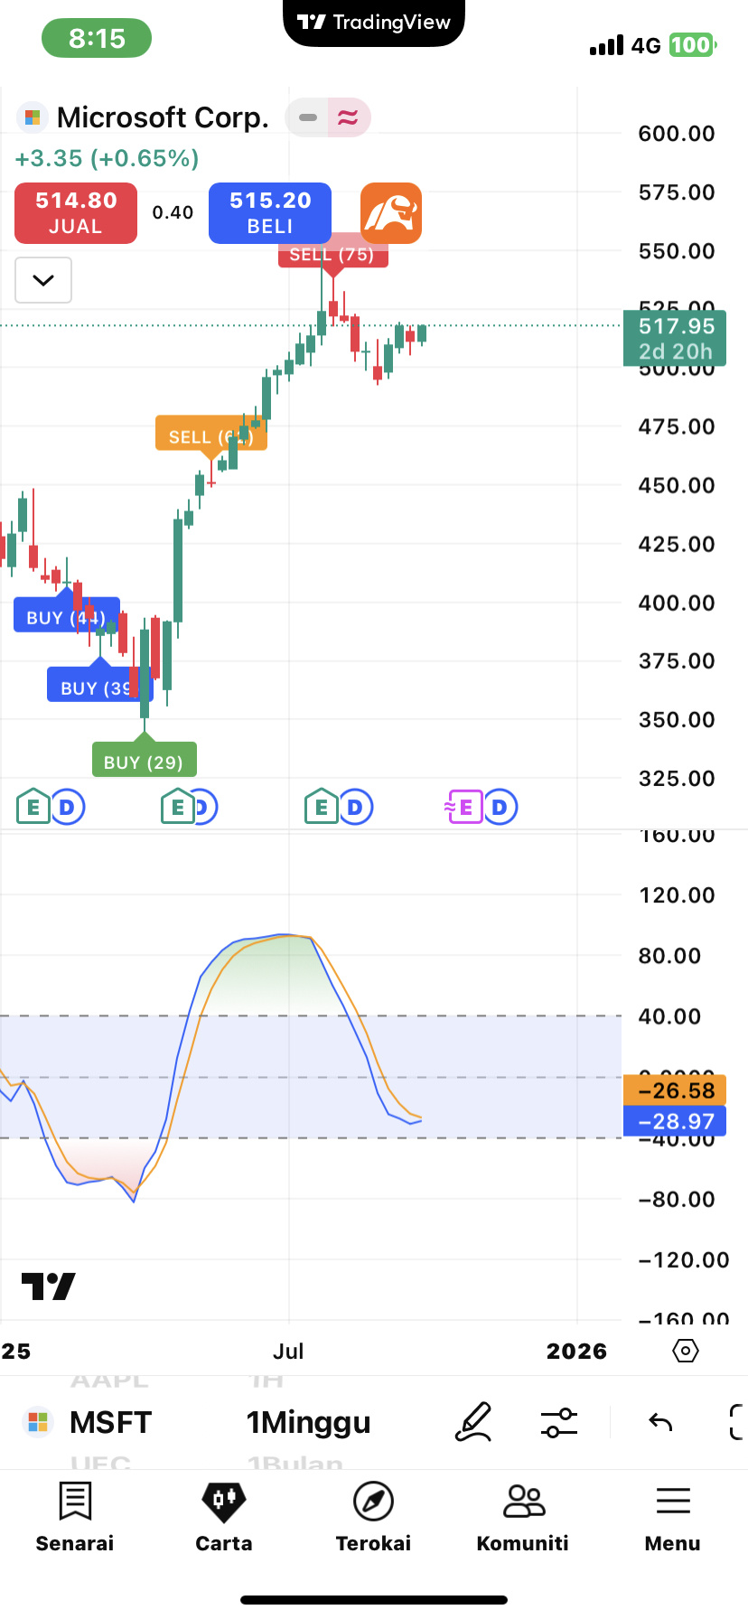
Task: Tap the Microsoft logo beside company name
Action: (33, 117)
